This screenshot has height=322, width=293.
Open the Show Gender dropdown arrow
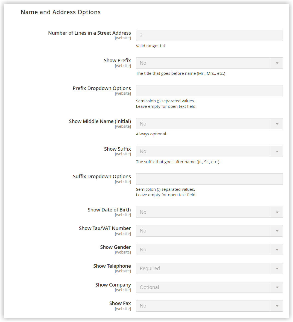[277, 249]
